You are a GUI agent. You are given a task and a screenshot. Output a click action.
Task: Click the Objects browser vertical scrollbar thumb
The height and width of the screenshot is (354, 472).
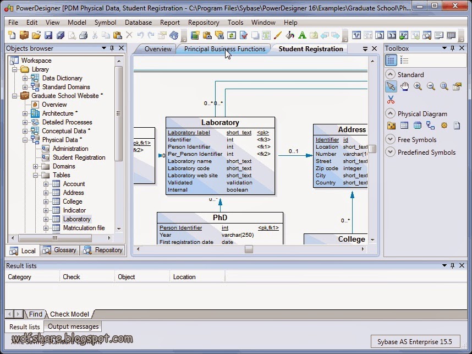(x=118, y=113)
